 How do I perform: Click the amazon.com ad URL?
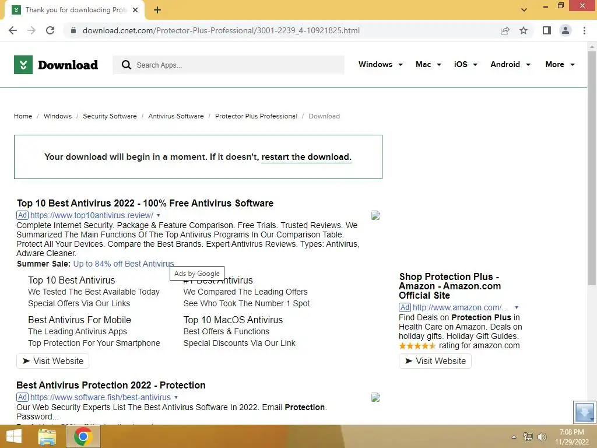coord(461,307)
